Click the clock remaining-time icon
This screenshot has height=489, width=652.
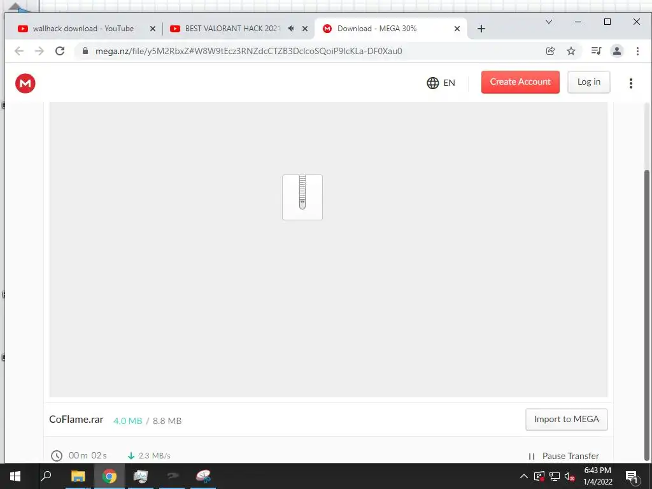click(57, 456)
